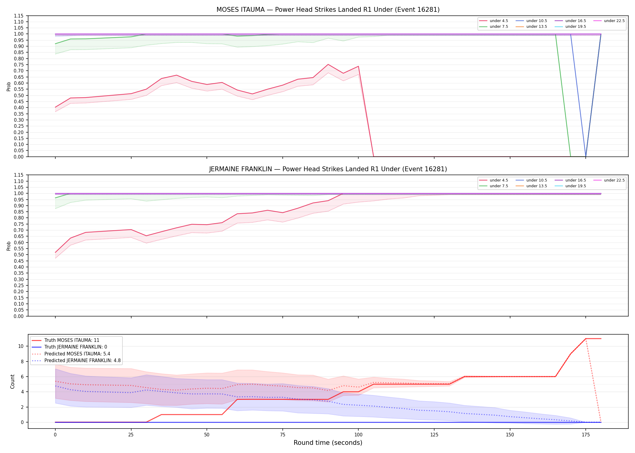Click the "0.20" tick on the JERMAINE FRANKLIN chart

pyautogui.click(x=19, y=292)
